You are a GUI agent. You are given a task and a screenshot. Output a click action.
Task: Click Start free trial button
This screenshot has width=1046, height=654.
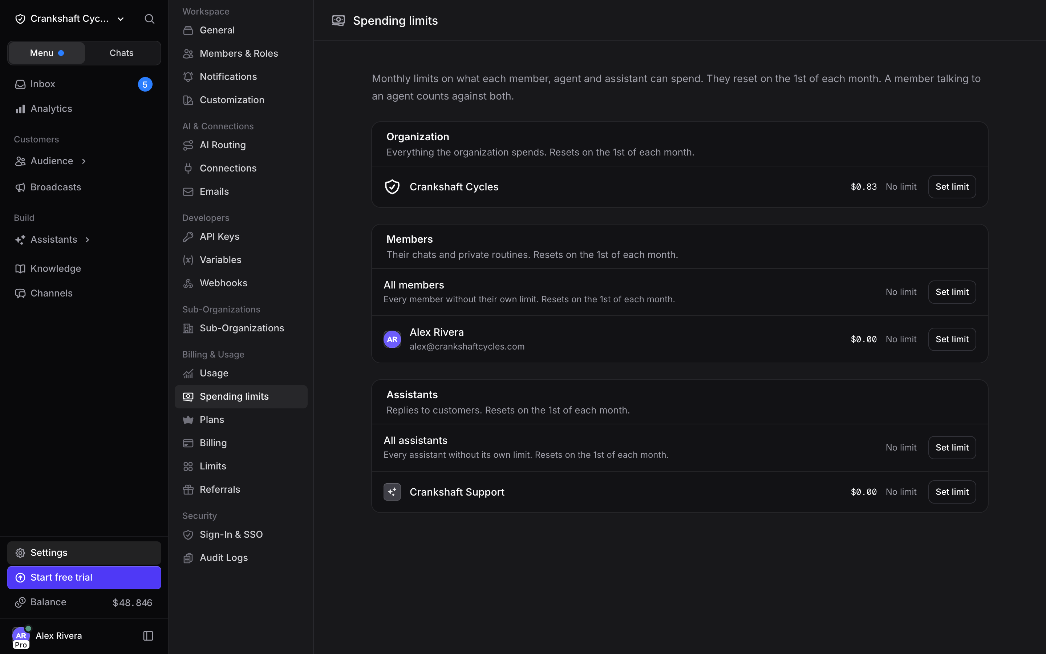coord(84,577)
